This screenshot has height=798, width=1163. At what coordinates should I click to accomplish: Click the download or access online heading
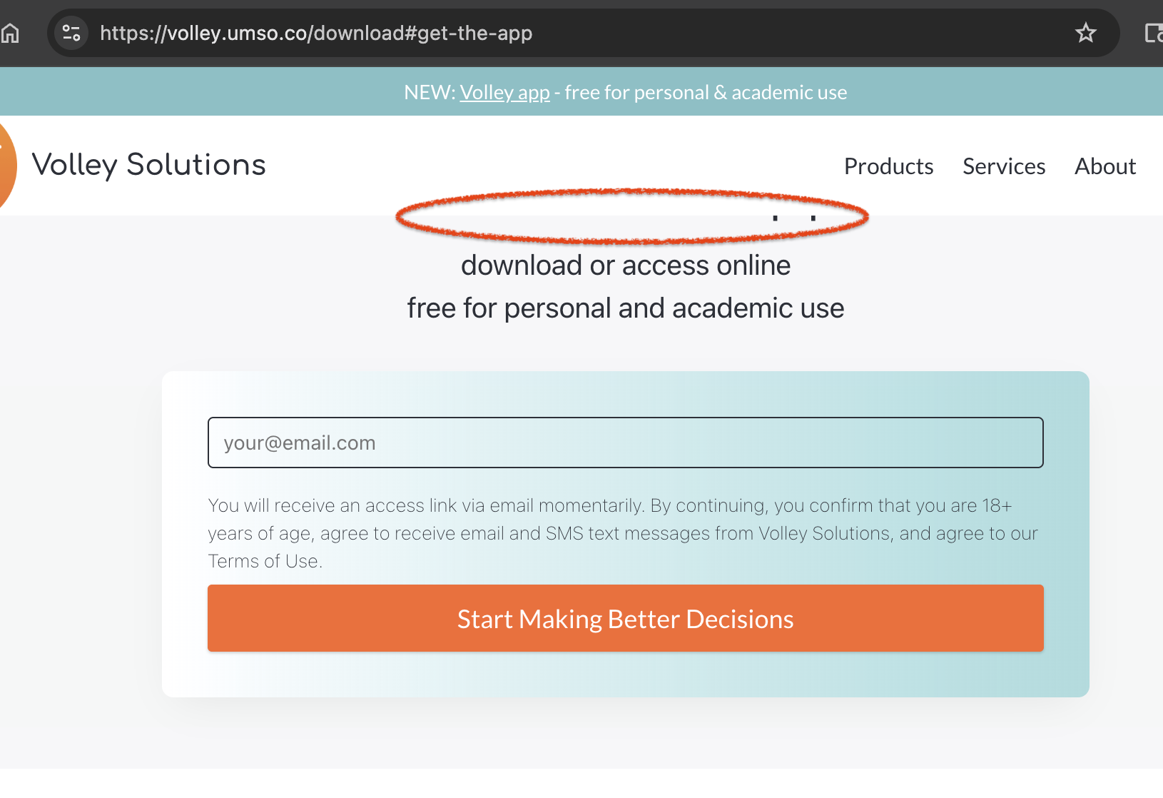click(626, 266)
